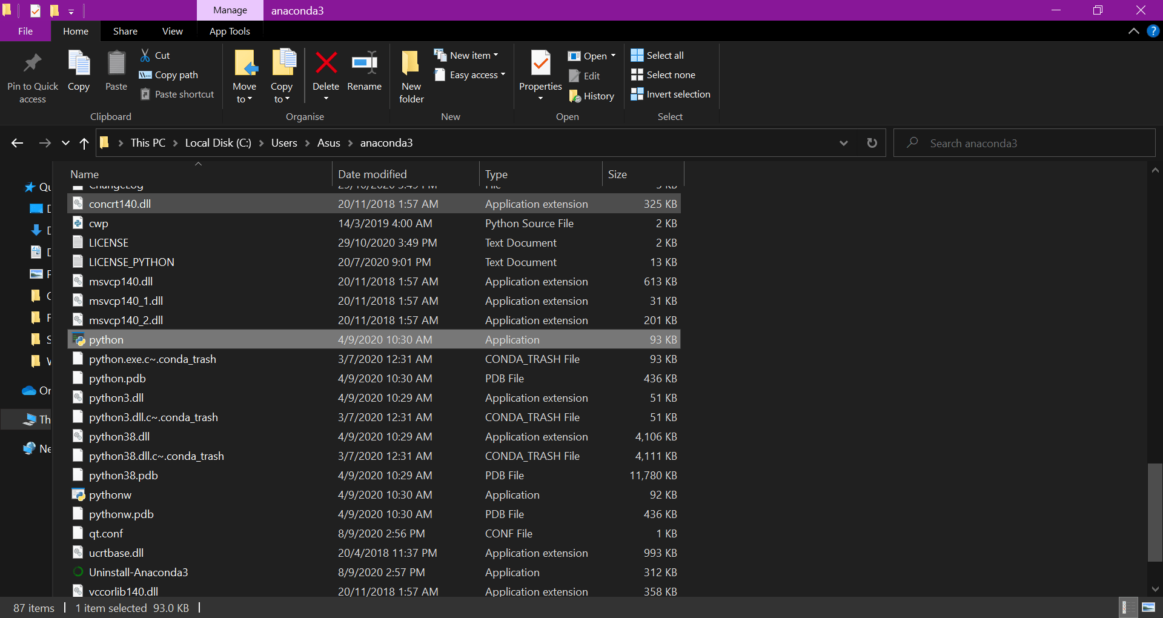1163x618 pixels.
Task: Click the Search anaconda3 field
Action: pyautogui.click(x=1024, y=143)
